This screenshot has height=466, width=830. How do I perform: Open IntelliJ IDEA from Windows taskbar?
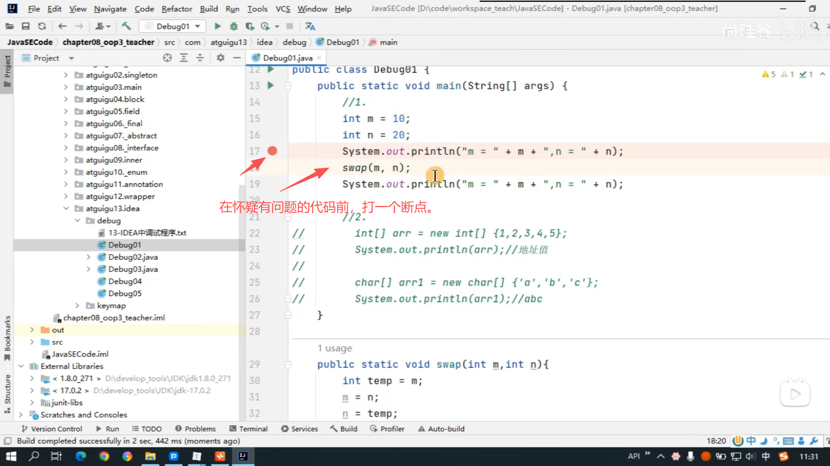pyautogui.click(x=243, y=456)
